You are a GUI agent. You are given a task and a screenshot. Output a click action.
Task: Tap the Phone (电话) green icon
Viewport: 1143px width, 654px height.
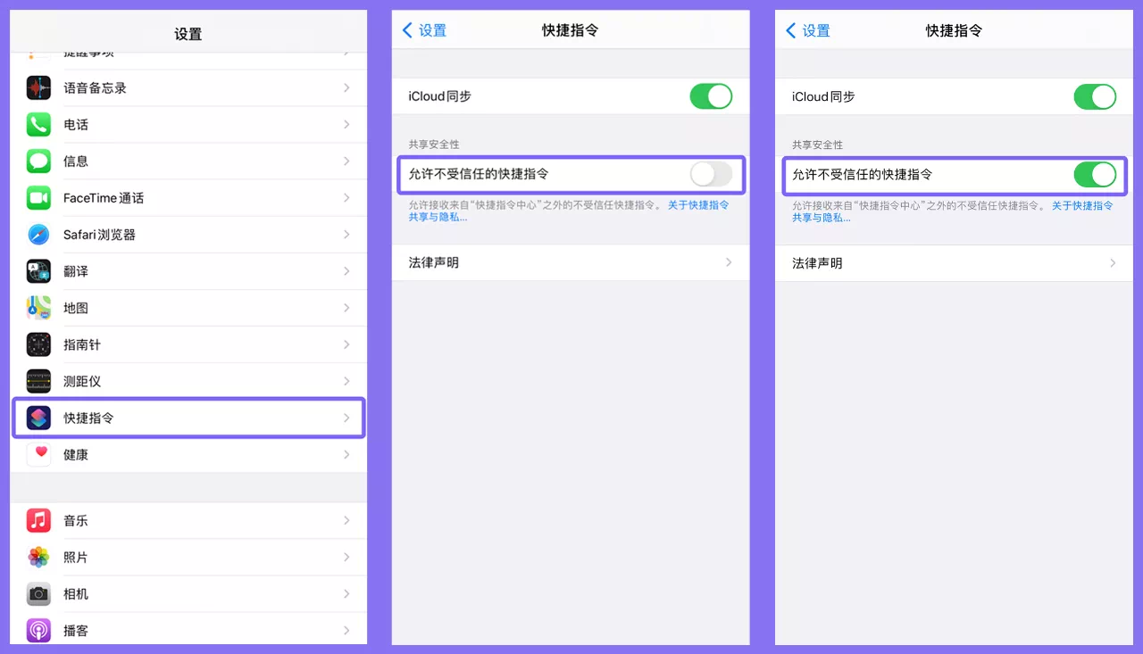(x=38, y=124)
